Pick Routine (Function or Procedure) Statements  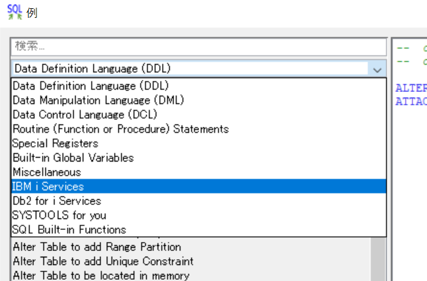click(198, 129)
